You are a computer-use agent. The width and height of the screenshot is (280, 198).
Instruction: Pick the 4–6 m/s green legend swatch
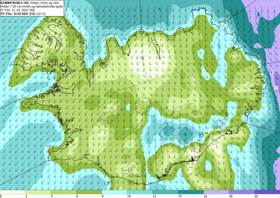pyautogui.click(x=64, y=192)
